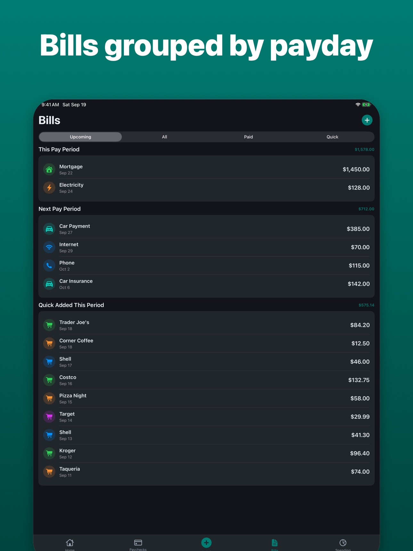Viewport: 413px width, 551px height.
Task: Switch to the Upcoming tab
Action: (80, 137)
